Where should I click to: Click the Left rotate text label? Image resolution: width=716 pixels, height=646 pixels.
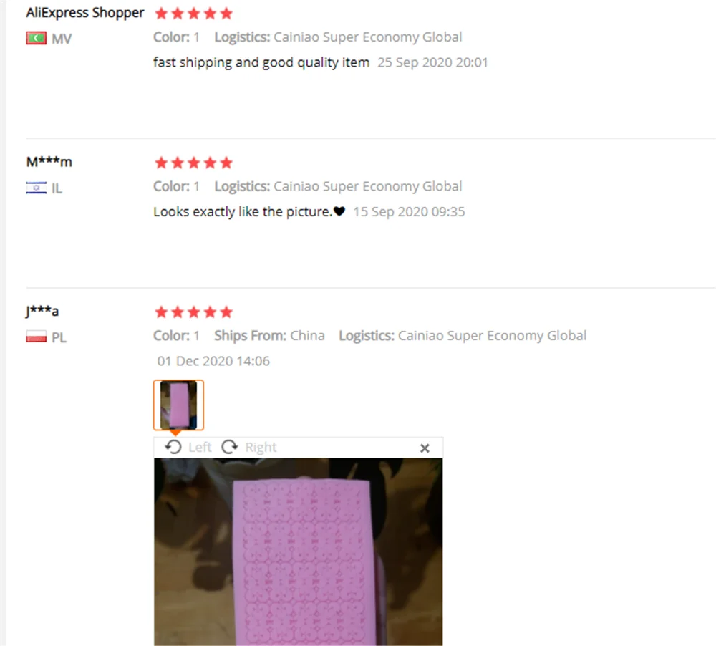(200, 447)
